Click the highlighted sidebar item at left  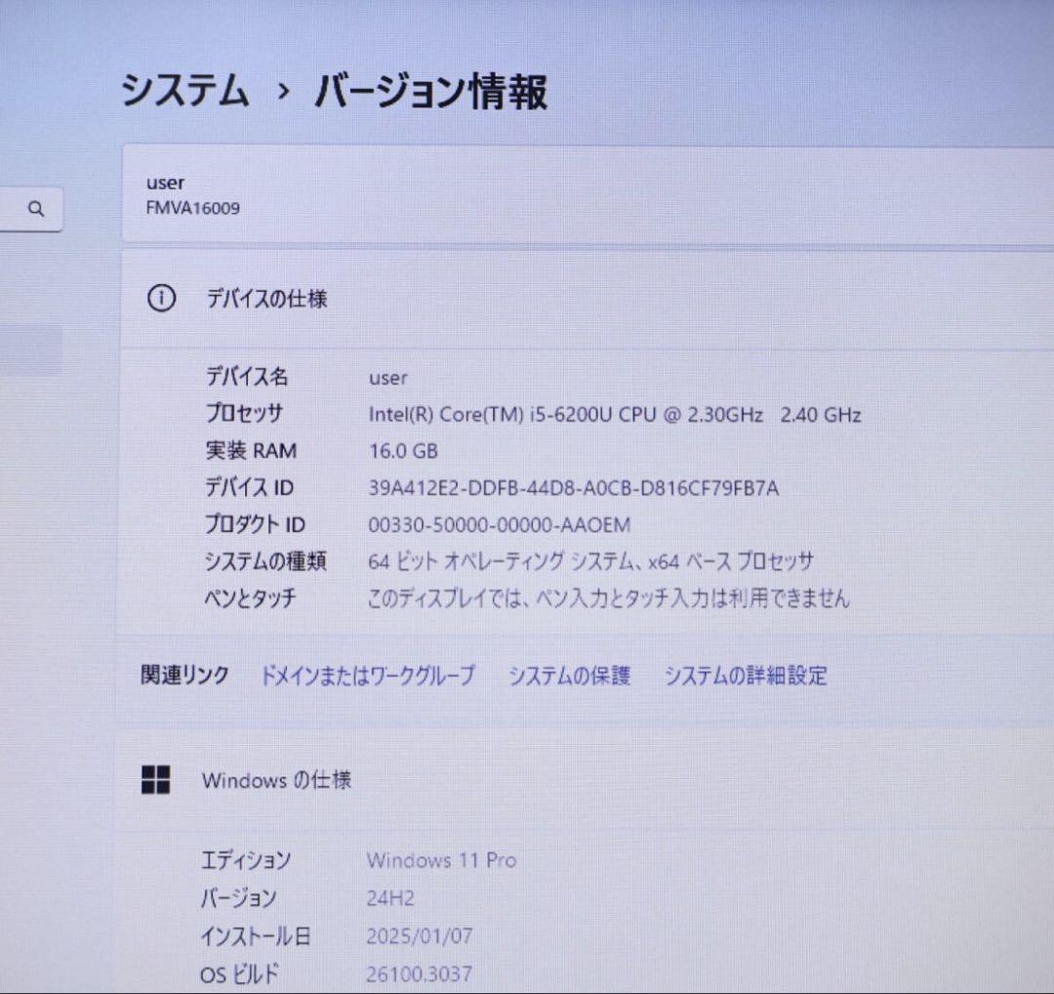tap(30, 350)
